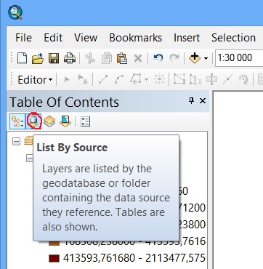
Task: Collapse the top Layers tree node
Action: click(x=16, y=142)
